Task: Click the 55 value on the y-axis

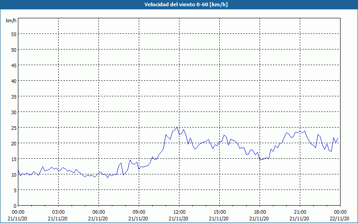Action: point(14,34)
